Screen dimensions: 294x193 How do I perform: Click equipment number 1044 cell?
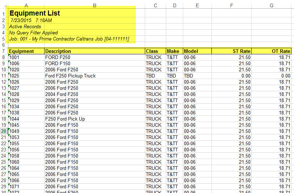[26, 119]
